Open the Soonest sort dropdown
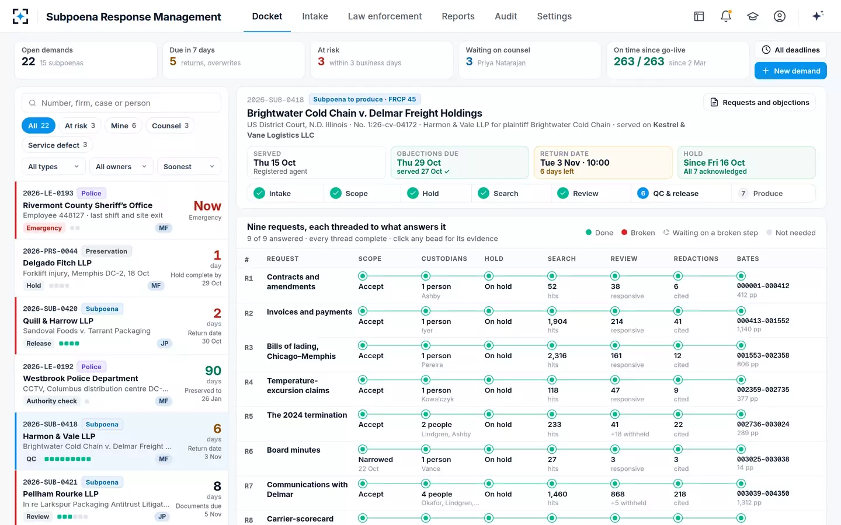 [189, 166]
